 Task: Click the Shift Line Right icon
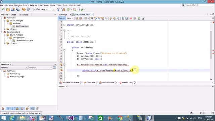[x=126, y=18]
